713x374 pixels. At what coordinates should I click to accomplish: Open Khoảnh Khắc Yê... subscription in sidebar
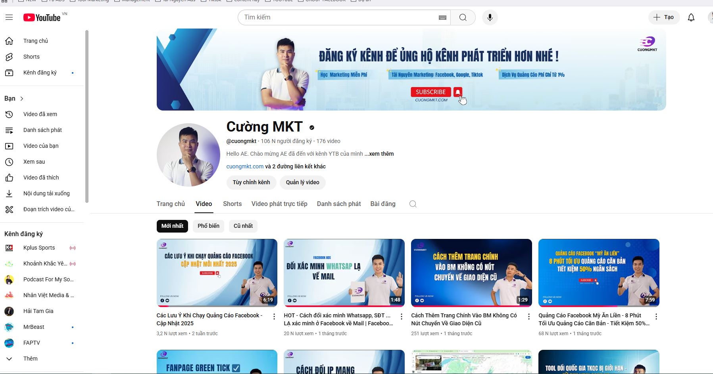tap(42, 263)
